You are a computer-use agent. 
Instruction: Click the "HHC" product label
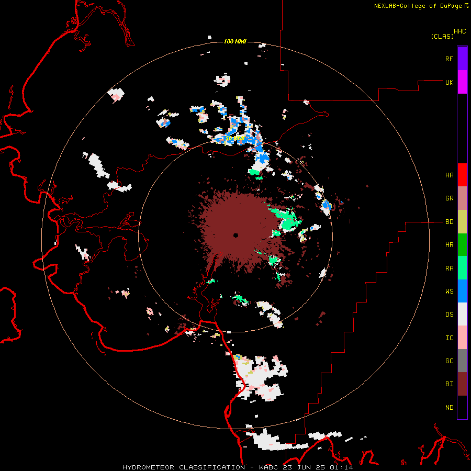pyautogui.click(x=460, y=31)
